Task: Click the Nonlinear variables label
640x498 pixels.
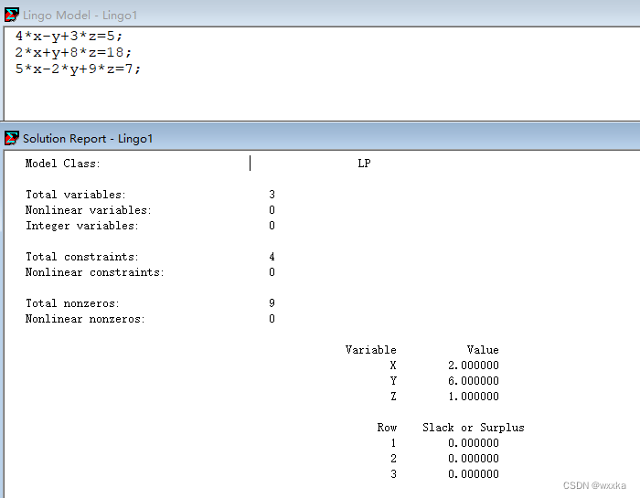Action: pos(88,210)
